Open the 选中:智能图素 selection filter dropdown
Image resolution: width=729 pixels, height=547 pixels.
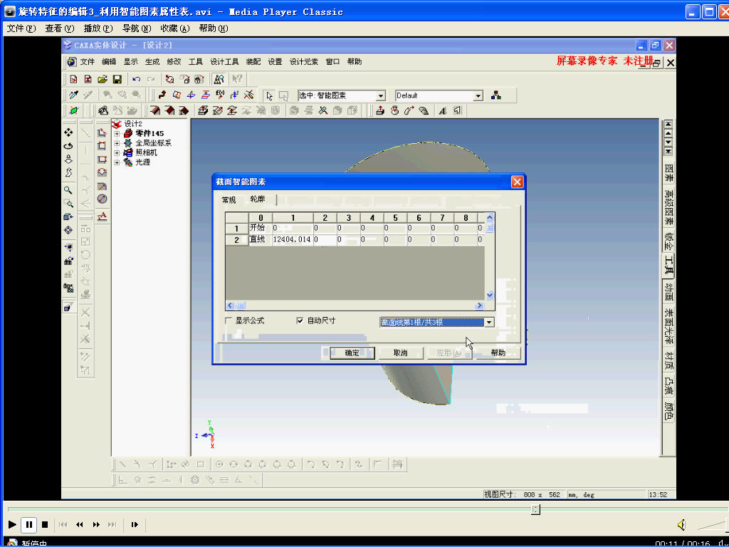click(381, 95)
